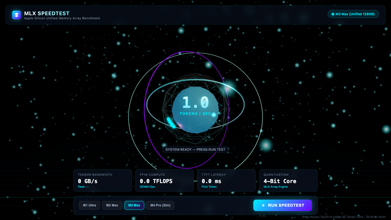Click the 'GEMM Ops' label

click(147, 187)
